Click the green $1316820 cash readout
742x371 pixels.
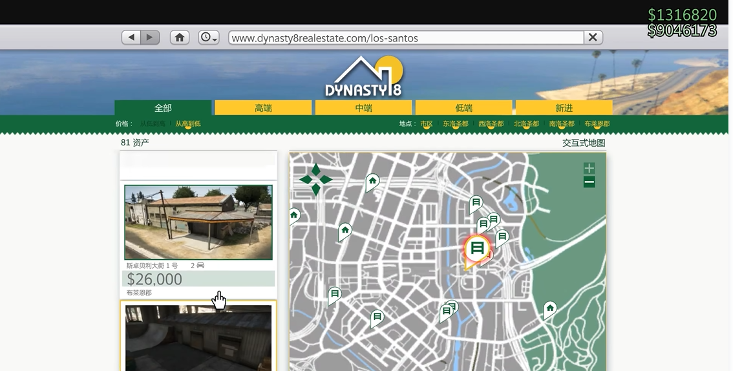tap(682, 15)
